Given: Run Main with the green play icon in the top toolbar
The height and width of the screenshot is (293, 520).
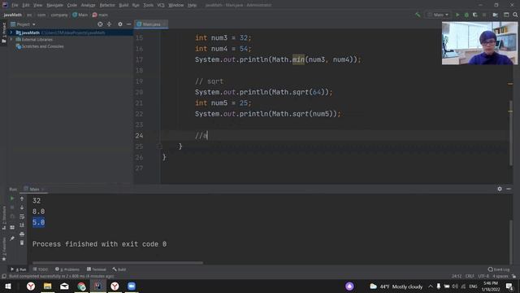Looking at the screenshot, I should (457, 15).
